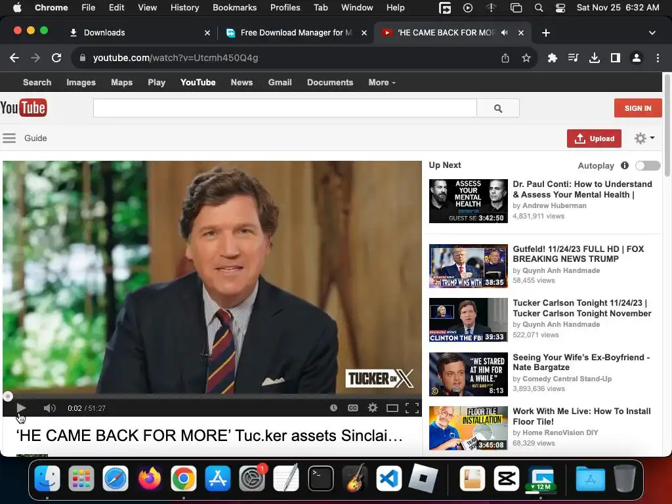
Task: Seek using the video progress bar handle
Action: click(x=8, y=396)
